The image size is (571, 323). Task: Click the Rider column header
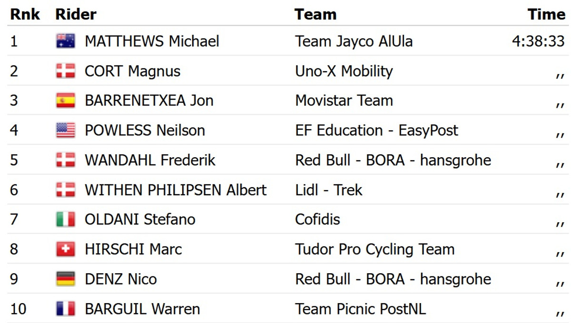pos(76,14)
